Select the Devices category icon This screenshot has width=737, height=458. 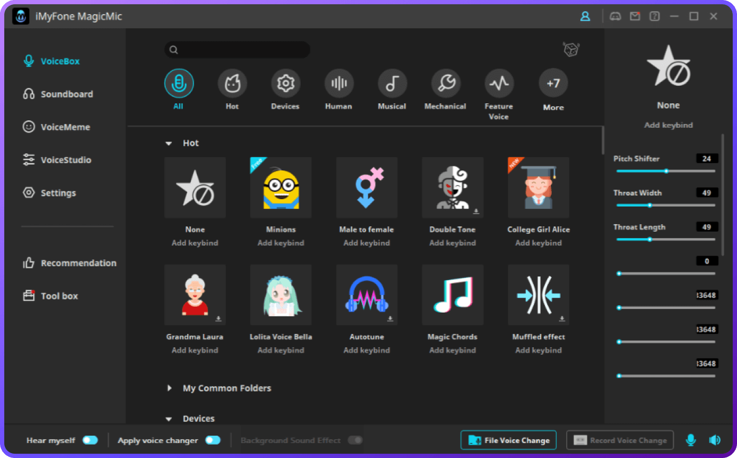tap(285, 83)
